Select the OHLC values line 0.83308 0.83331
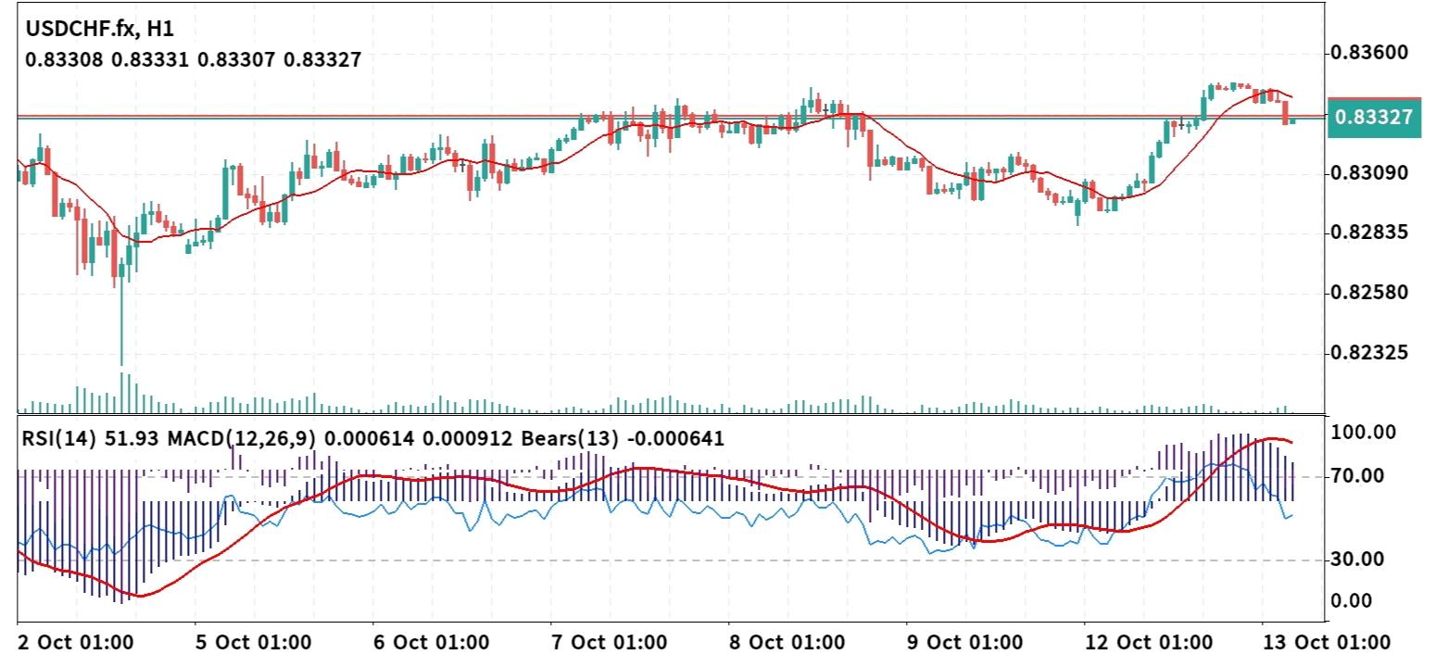 point(193,60)
